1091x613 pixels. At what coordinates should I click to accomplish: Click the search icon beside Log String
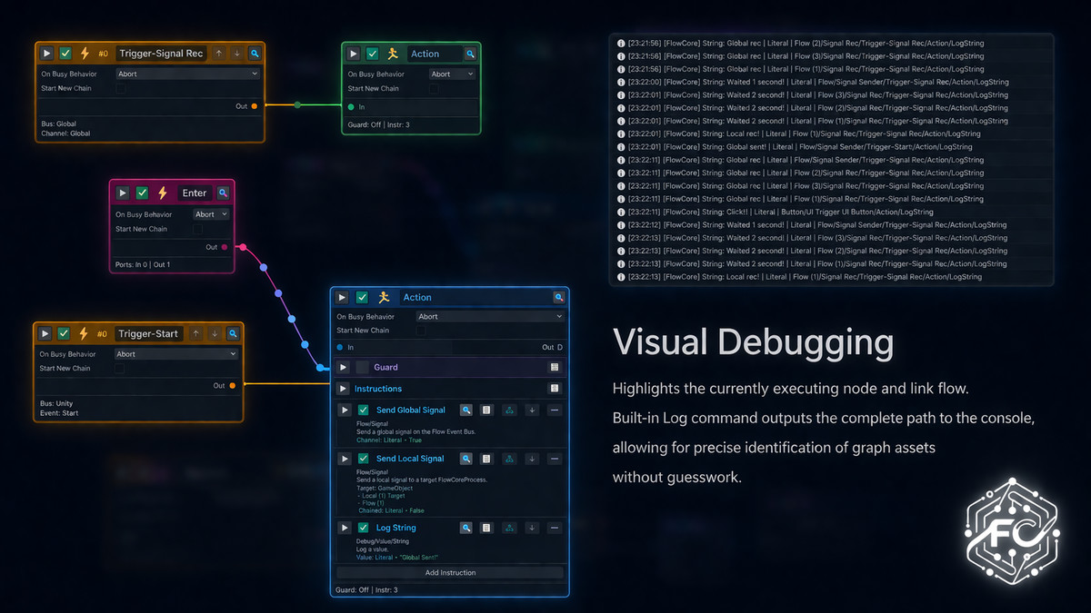pos(466,528)
